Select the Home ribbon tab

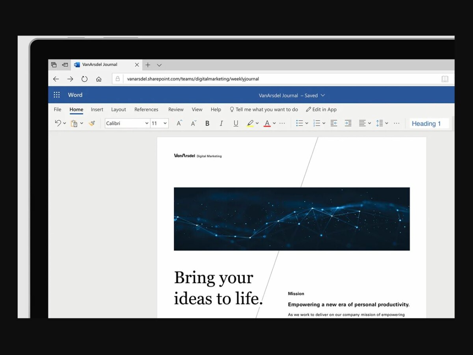coord(76,110)
